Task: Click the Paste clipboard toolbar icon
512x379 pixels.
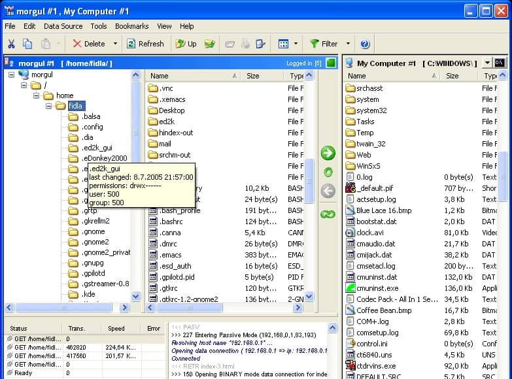Action: [46, 44]
